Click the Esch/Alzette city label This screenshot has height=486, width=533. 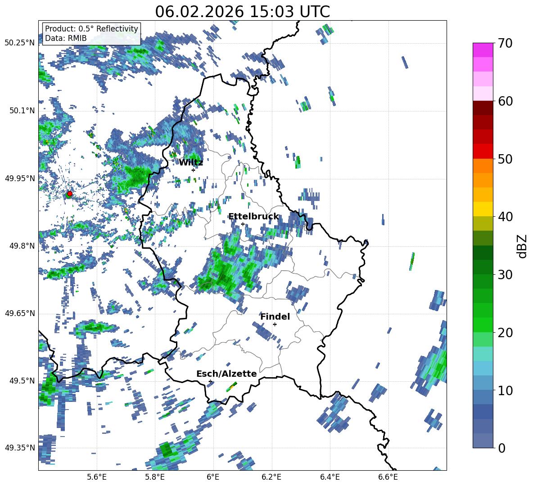coord(226,374)
